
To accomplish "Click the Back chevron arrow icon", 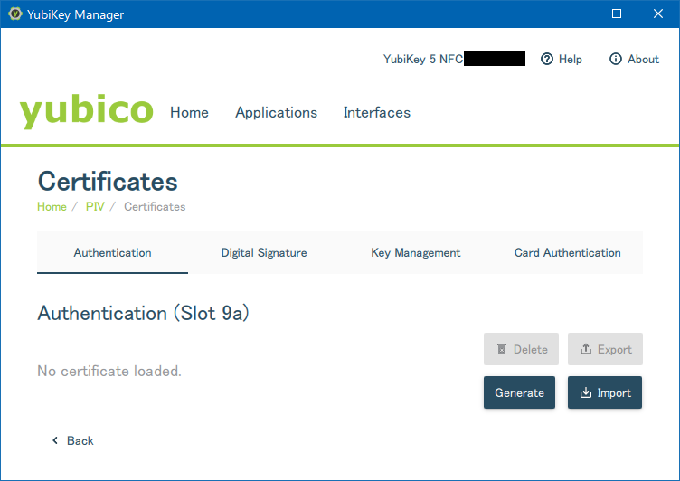I will click(55, 440).
